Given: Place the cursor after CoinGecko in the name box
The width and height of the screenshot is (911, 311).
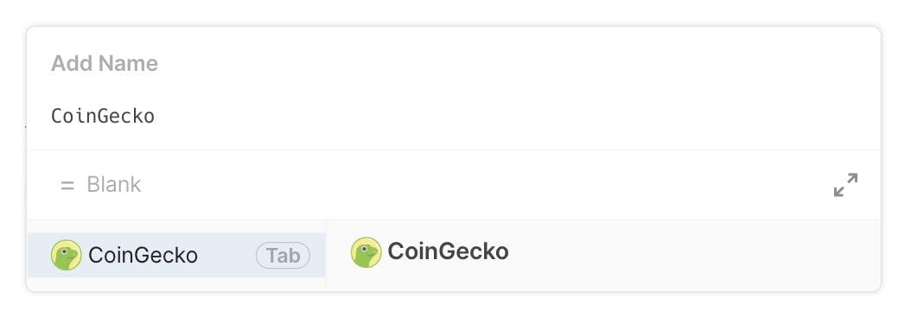Looking at the screenshot, I should pos(156,116).
